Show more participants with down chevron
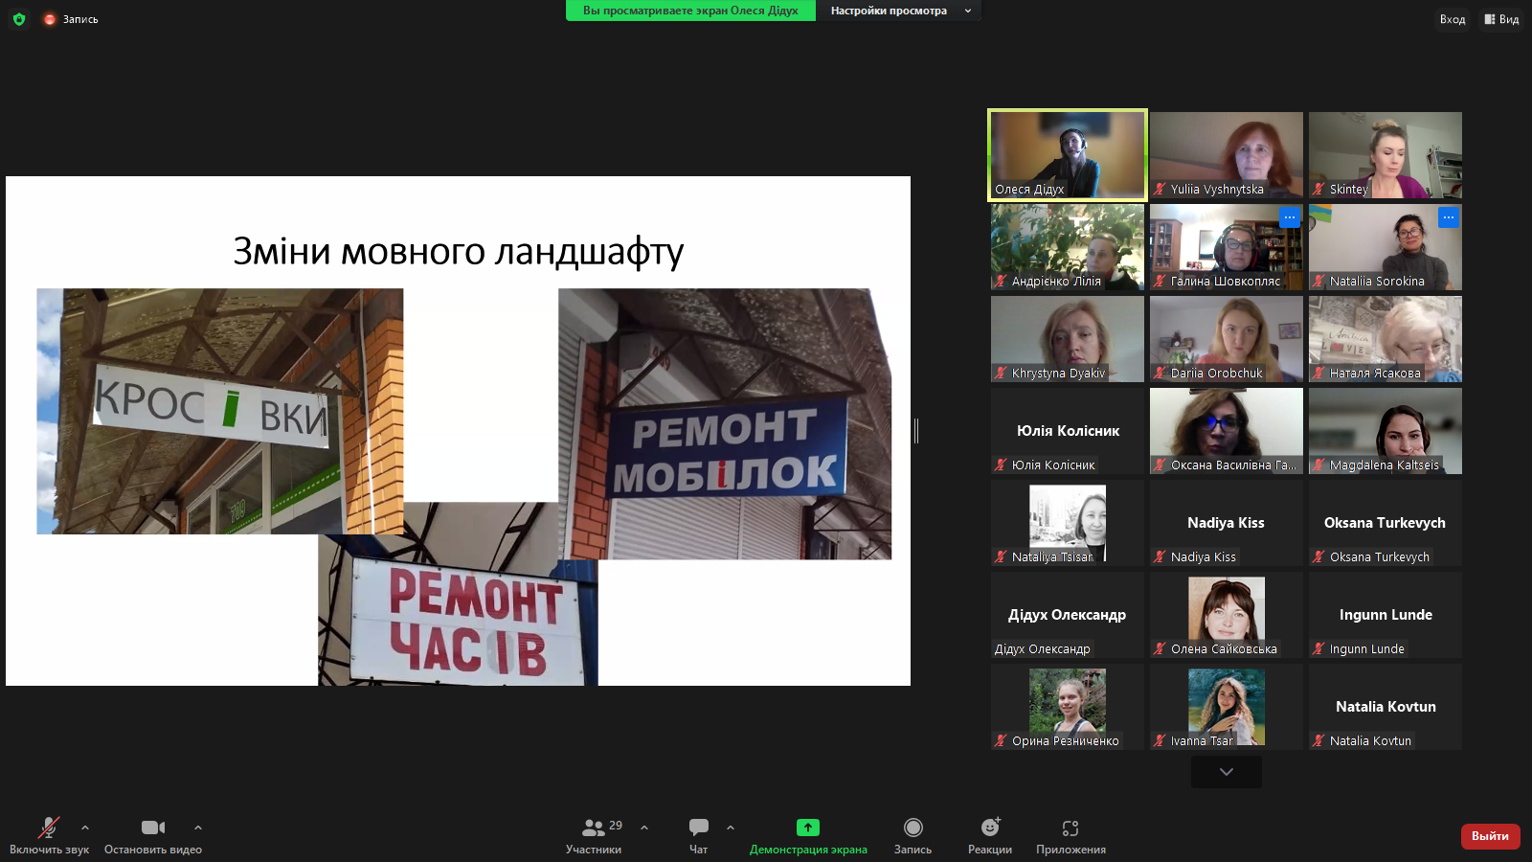1532x862 pixels. point(1226,772)
